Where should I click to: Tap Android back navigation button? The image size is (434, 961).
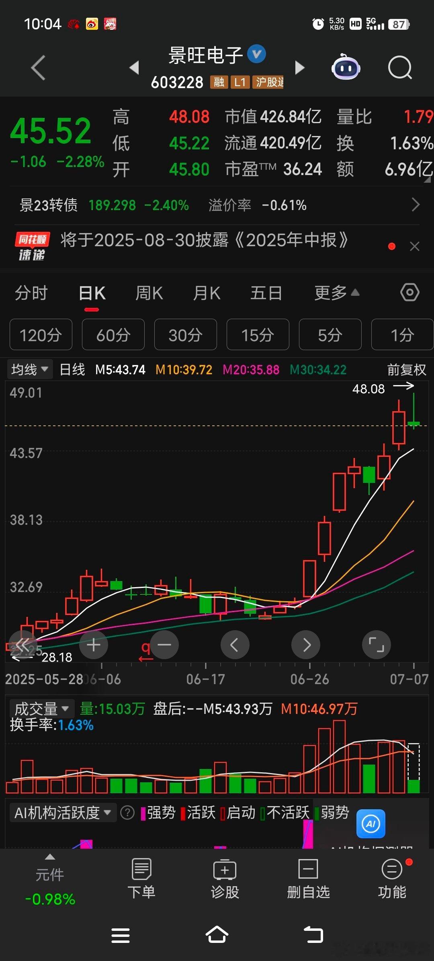click(313, 934)
